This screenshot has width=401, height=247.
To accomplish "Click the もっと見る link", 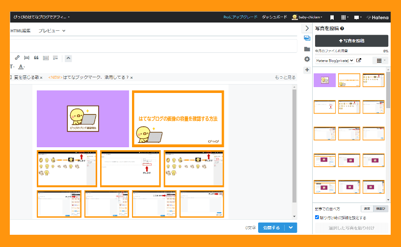I will (285, 77).
